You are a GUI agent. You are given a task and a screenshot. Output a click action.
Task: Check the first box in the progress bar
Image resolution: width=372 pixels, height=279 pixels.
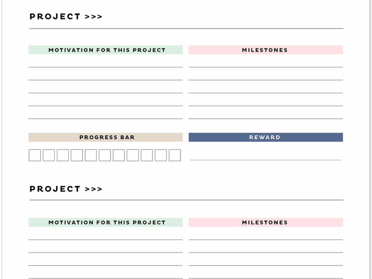[35, 155]
